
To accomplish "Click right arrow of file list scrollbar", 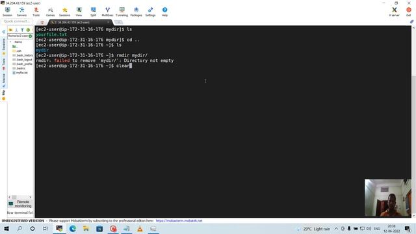I will click(31, 197).
